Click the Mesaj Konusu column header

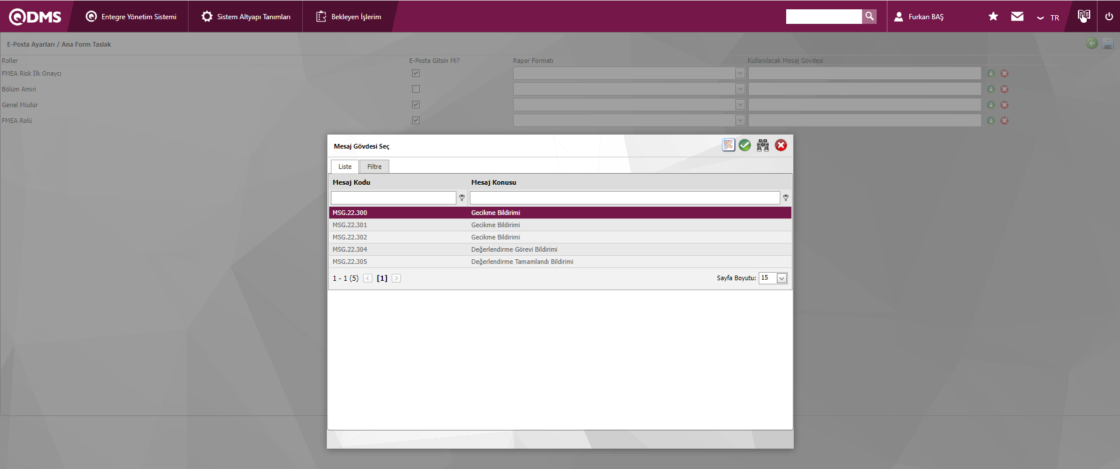point(494,182)
